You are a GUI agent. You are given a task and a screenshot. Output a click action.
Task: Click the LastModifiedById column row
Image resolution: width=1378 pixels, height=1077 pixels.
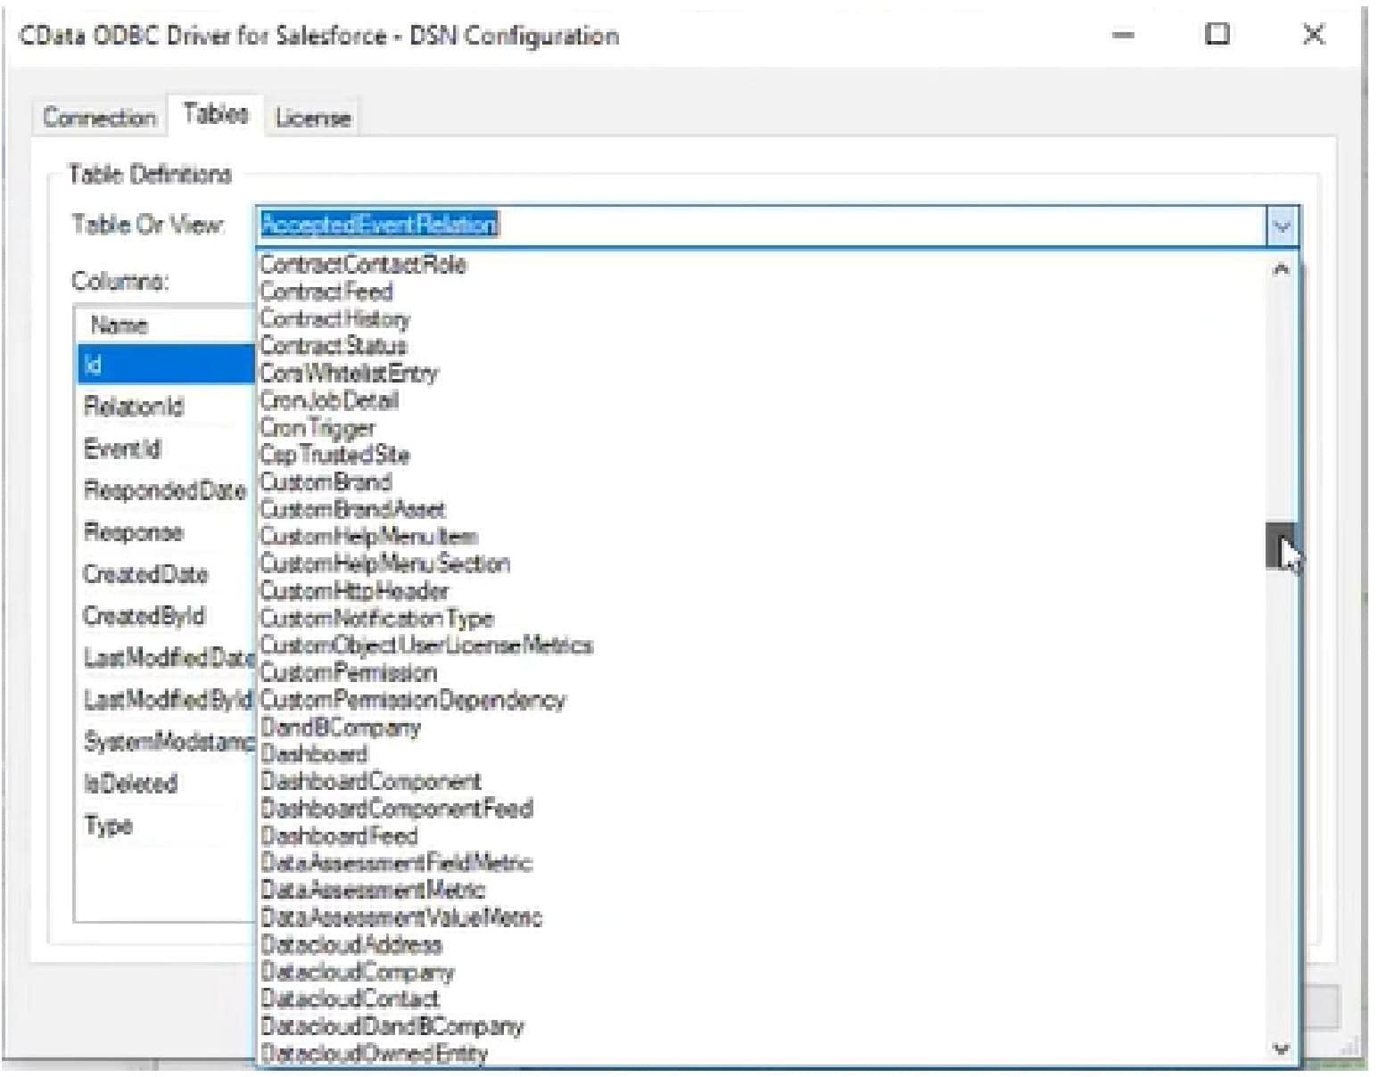166,700
